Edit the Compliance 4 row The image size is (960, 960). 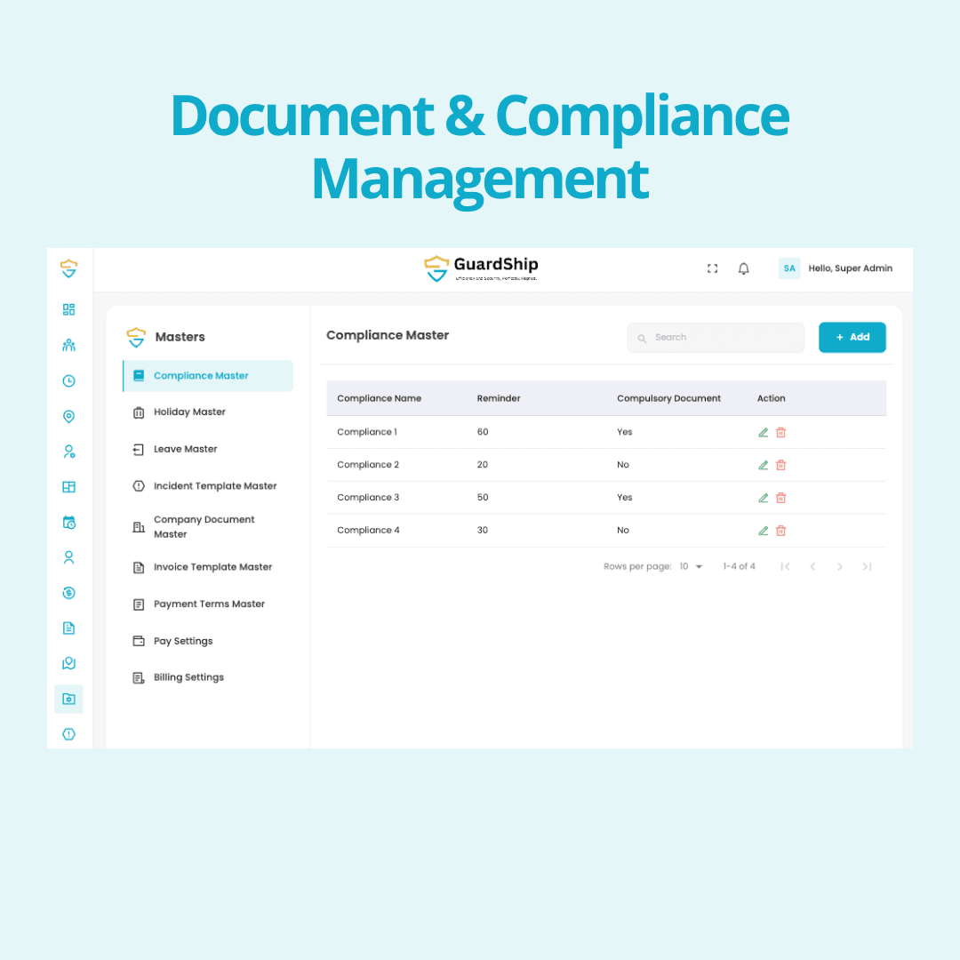763,531
